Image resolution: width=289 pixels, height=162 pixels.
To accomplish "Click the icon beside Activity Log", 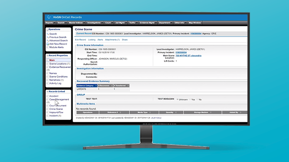I will pos(48,83).
